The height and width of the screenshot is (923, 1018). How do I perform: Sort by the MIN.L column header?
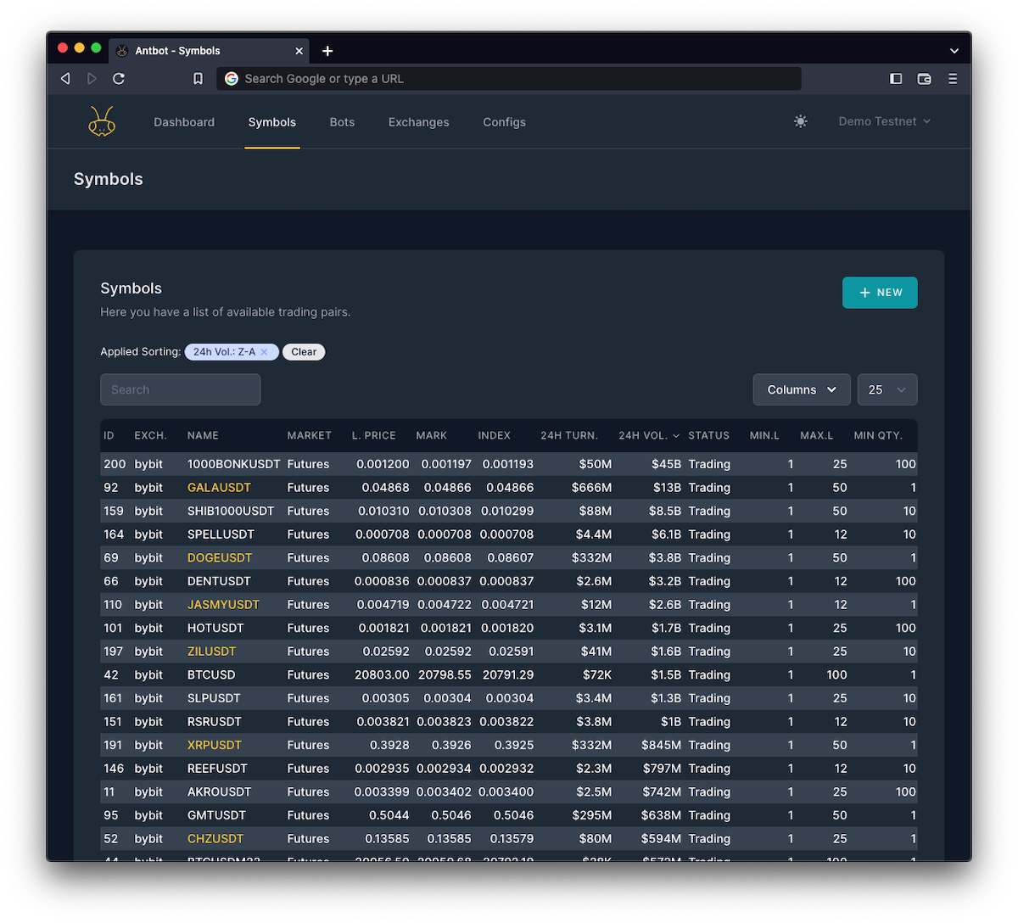coord(764,435)
